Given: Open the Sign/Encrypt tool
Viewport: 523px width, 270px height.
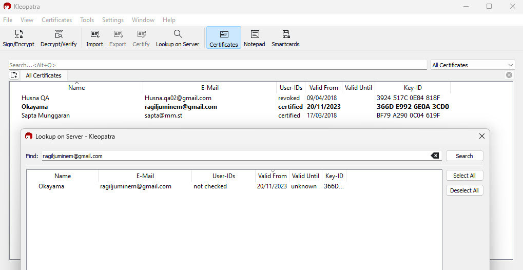Looking at the screenshot, I should pyautogui.click(x=18, y=37).
